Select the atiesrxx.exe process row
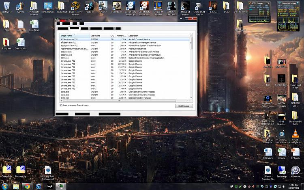The image size is (304, 190). tap(125, 55)
